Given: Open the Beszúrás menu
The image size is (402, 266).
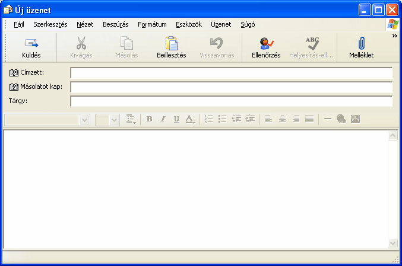Looking at the screenshot, I should 116,24.
